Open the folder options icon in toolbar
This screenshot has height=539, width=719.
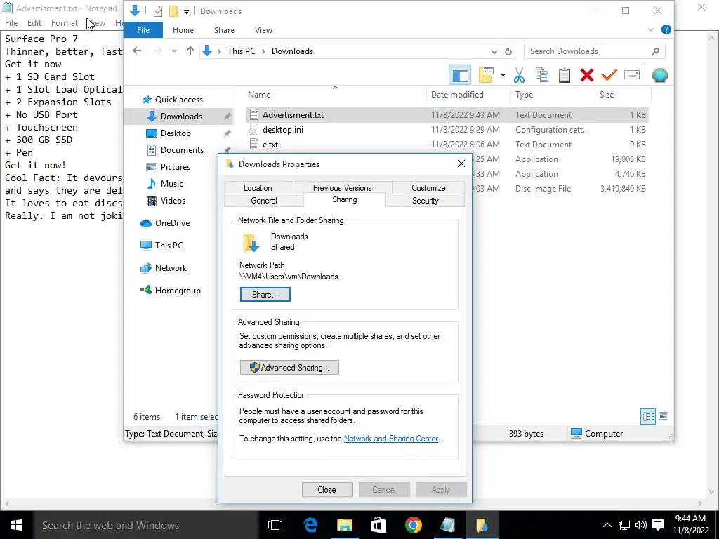[x=486, y=75]
